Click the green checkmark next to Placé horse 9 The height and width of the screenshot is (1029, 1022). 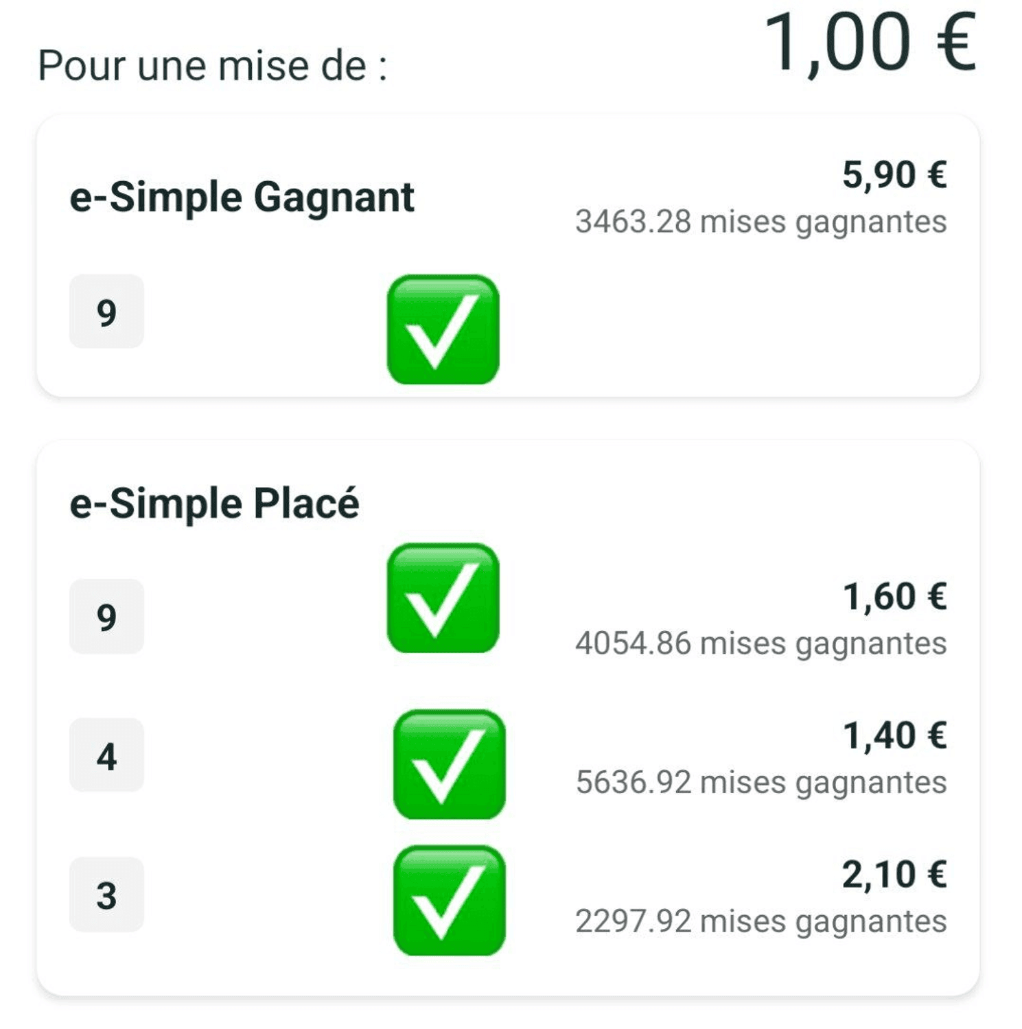pyautogui.click(x=443, y=598)
